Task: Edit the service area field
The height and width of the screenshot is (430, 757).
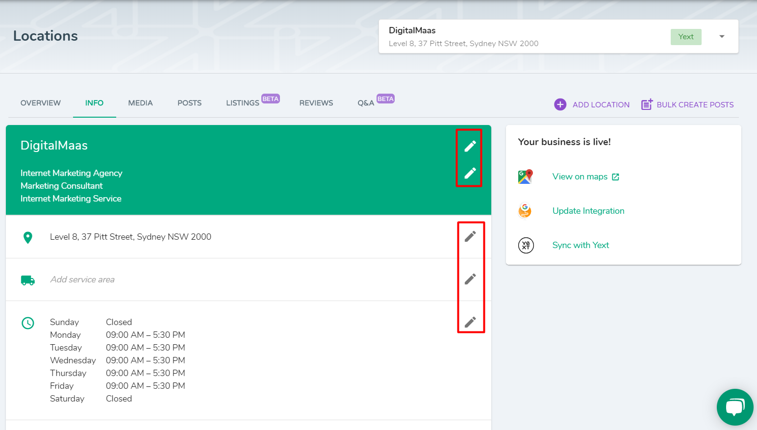Action: pos(470,279)
